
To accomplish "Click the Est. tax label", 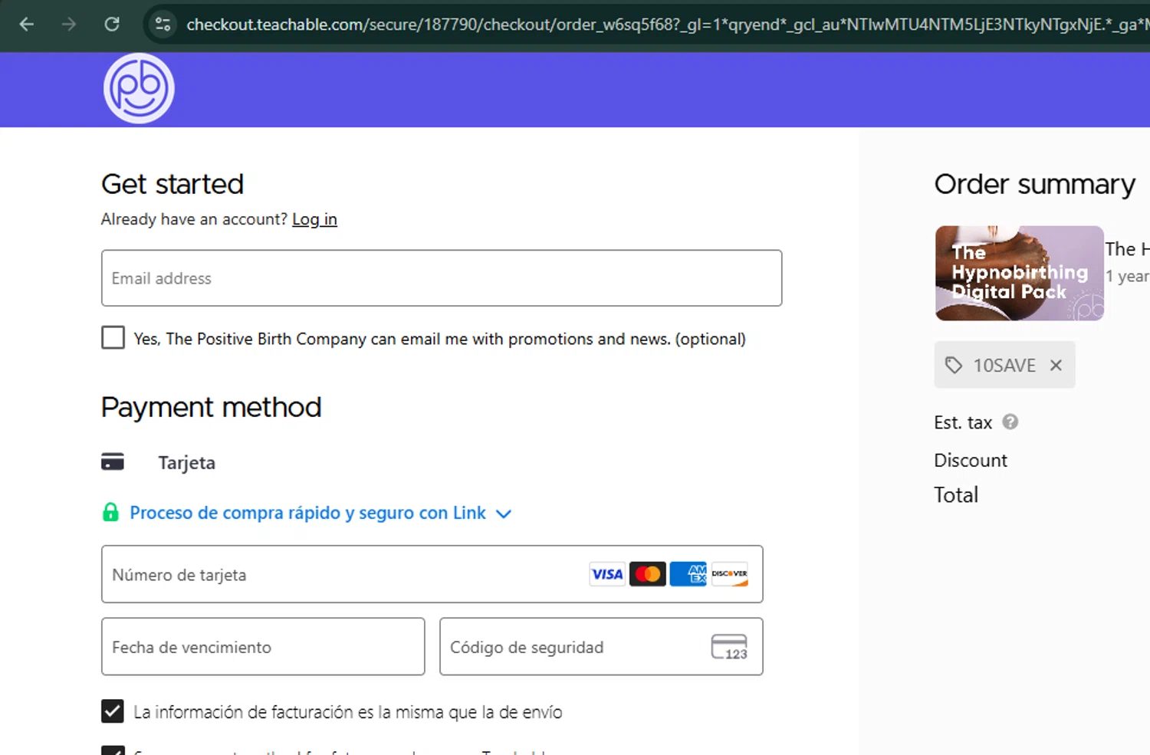I will pos(963,422).
